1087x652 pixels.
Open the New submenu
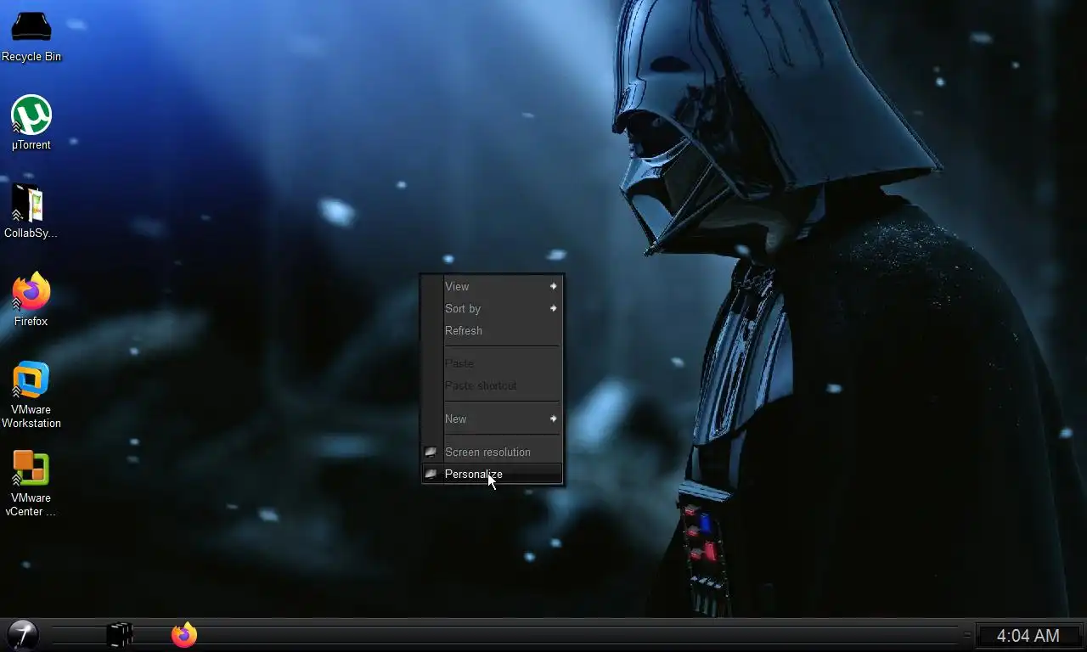[492, 419]
